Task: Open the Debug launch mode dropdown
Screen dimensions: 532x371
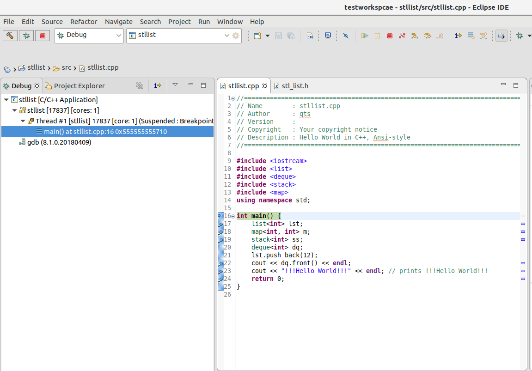Action: click(89, 35)
